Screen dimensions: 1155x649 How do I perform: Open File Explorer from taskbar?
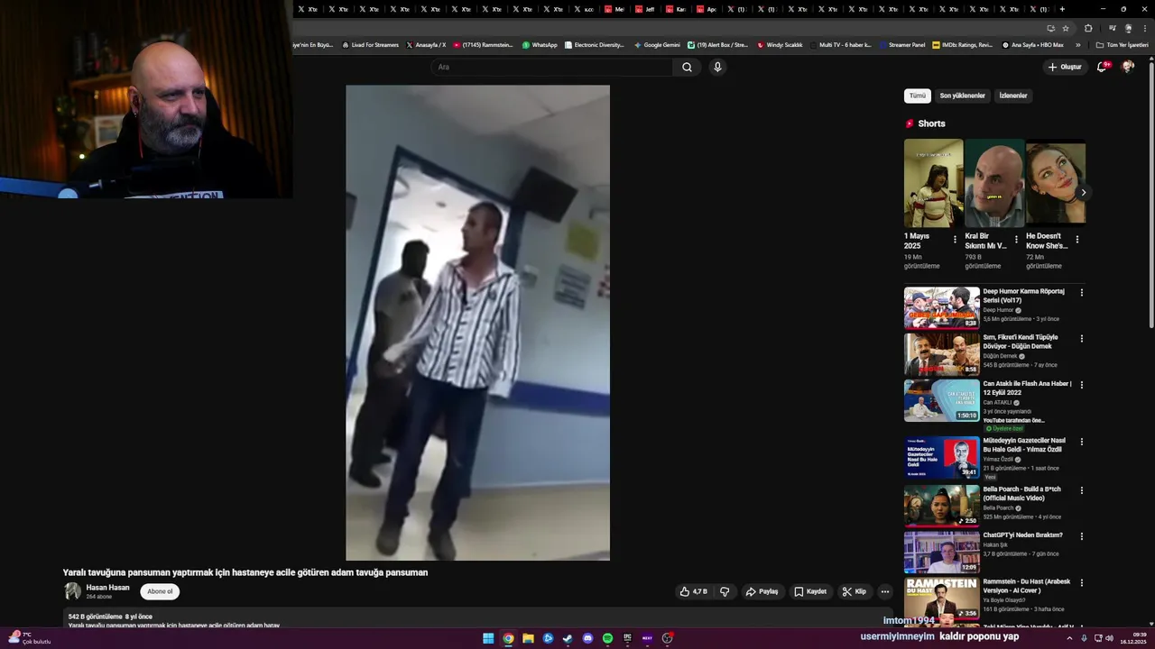(x=528, y=638)
